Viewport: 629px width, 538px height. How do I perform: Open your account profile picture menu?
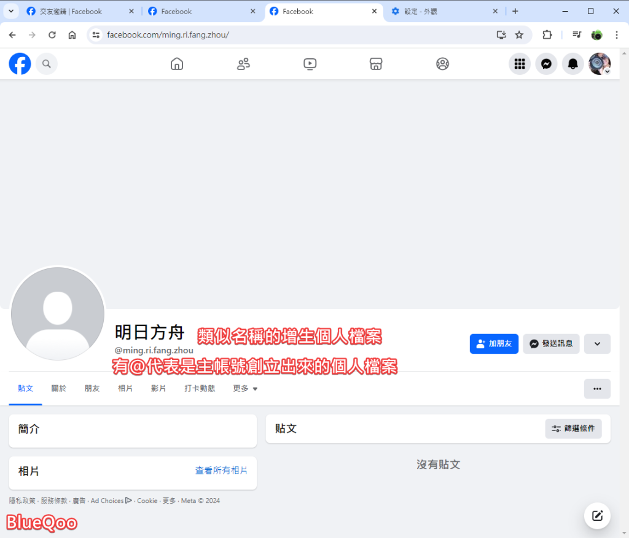pyautogui.click(x=600, y=64)
